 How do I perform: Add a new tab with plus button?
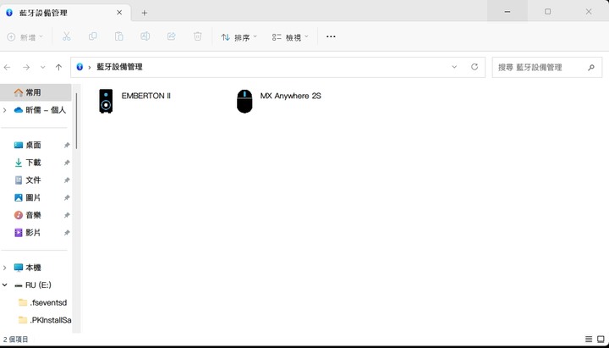coord(144,13)
